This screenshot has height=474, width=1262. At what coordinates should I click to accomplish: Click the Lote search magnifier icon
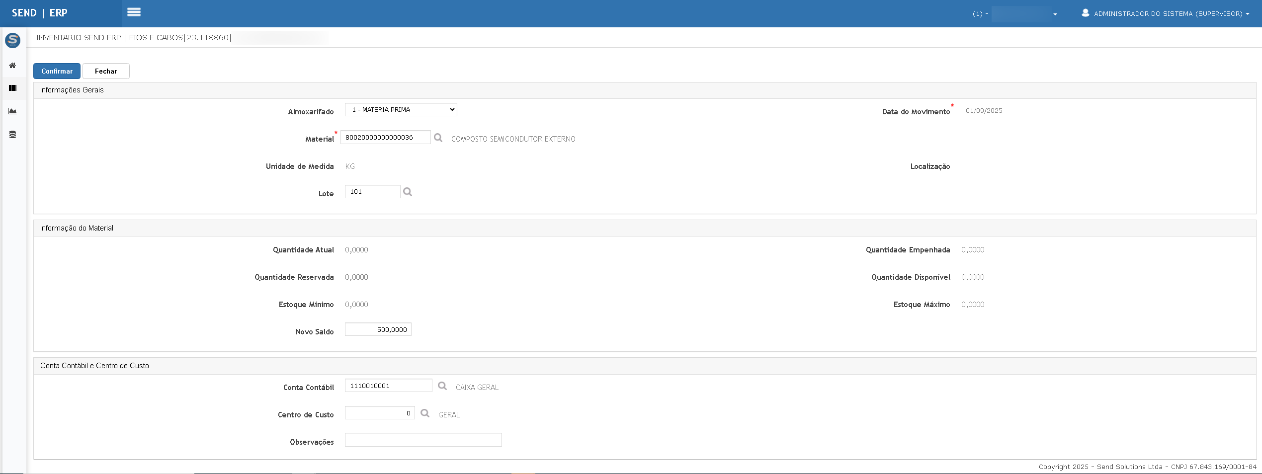(408, 192)
